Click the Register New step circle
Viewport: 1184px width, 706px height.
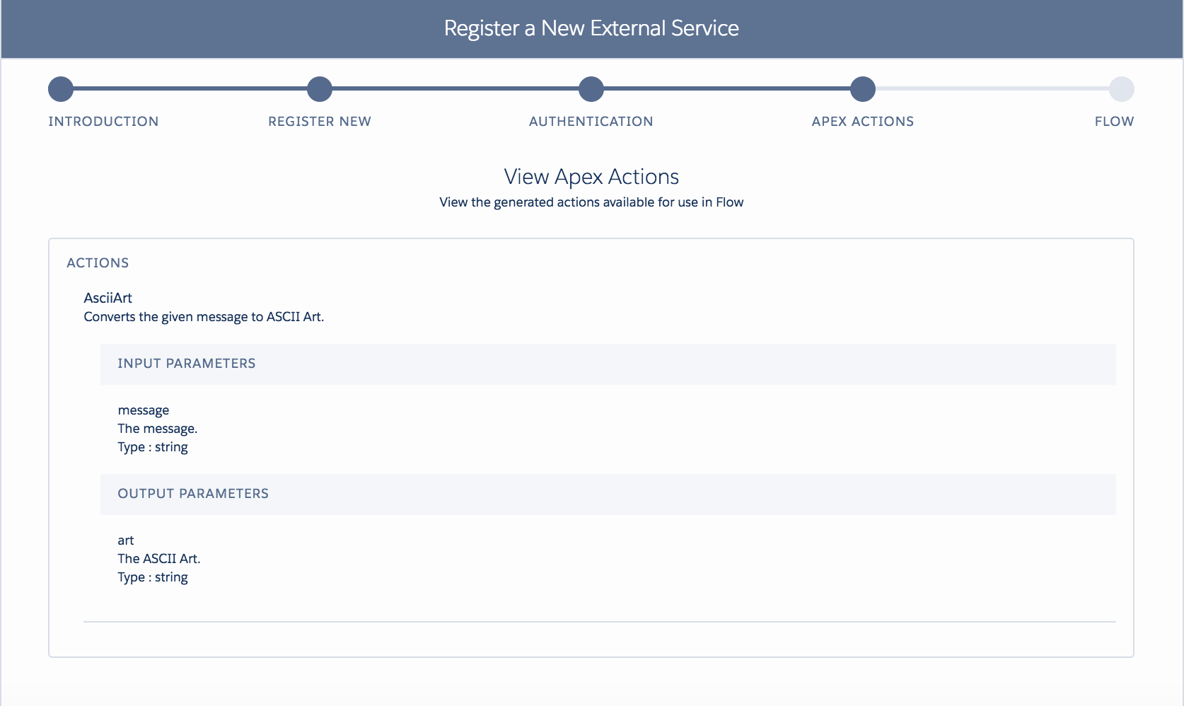(x=320, y=89)
